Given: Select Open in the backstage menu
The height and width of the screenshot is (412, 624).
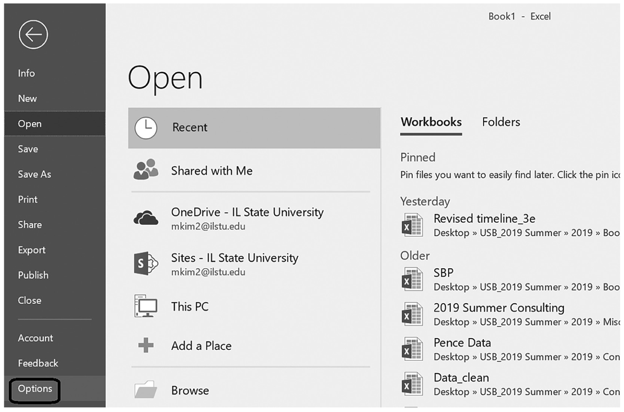Looking at the screenshot, I should 54,123.
